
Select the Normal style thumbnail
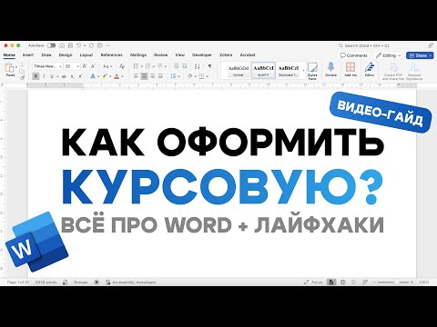[x=239, y=70]
